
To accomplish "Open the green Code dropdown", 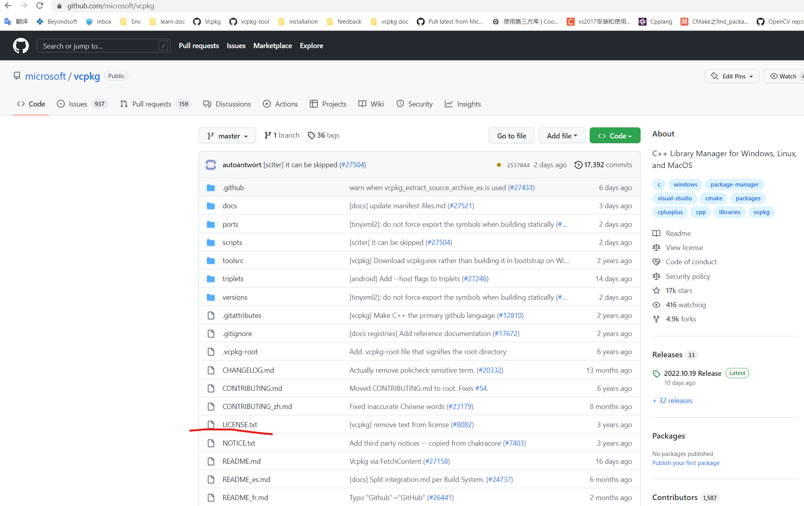I will coord(615,135).
